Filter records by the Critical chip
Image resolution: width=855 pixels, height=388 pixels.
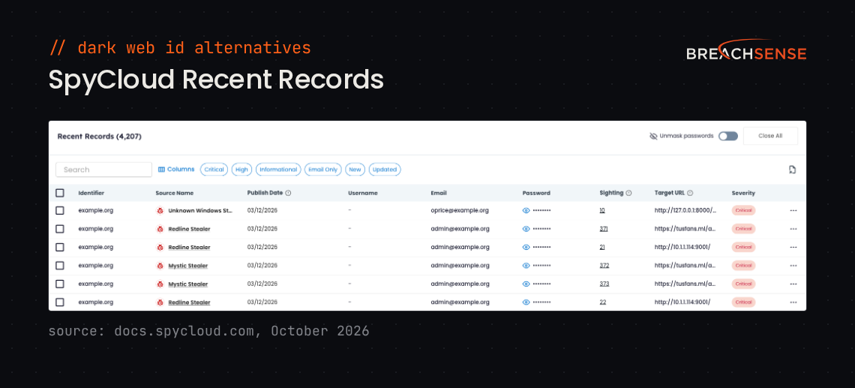[x=214, y=170]
